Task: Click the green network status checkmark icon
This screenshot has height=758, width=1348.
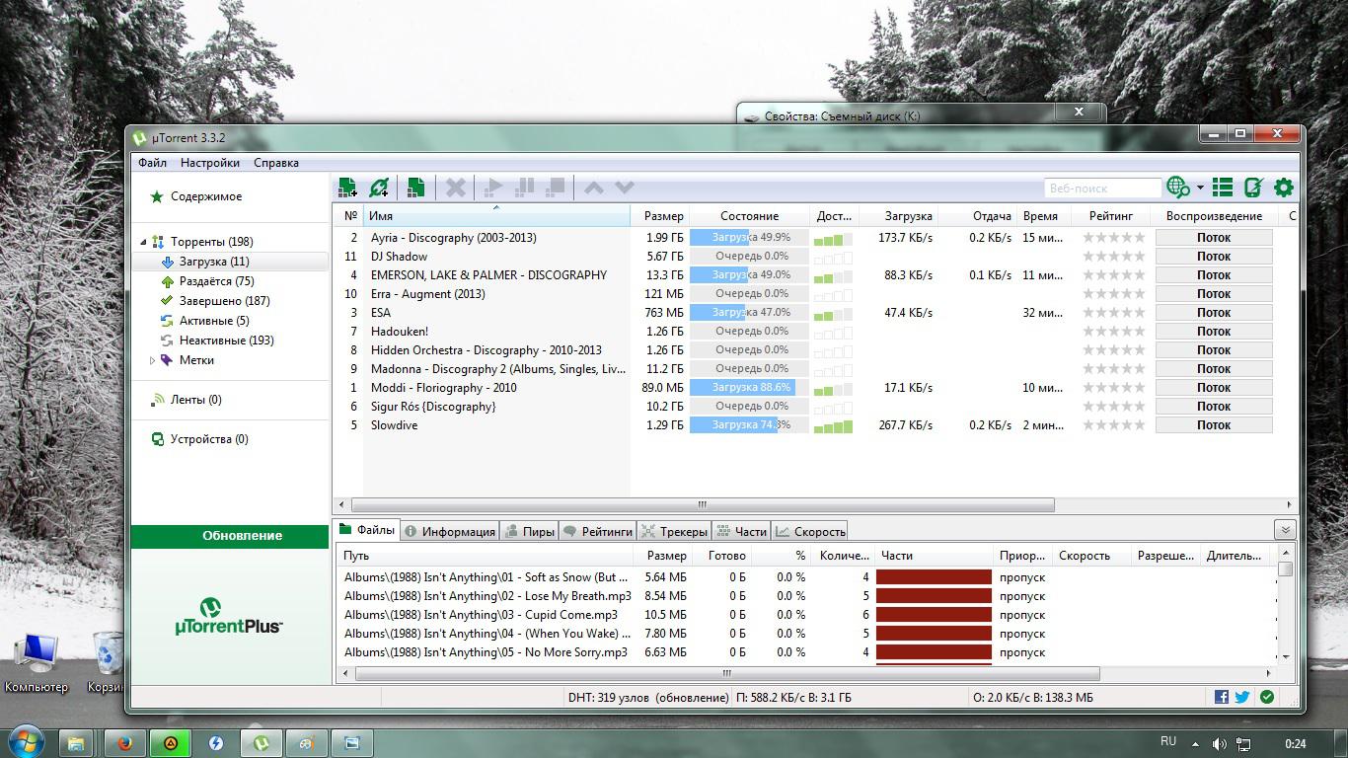Action: pos(1267,697)
